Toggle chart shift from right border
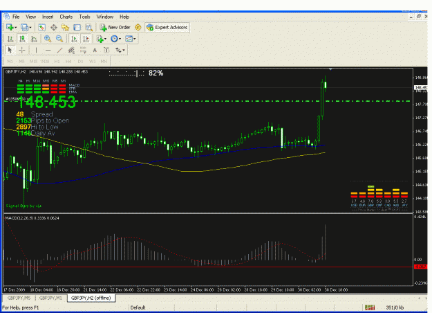432x313 pixels. coord(86,39)
